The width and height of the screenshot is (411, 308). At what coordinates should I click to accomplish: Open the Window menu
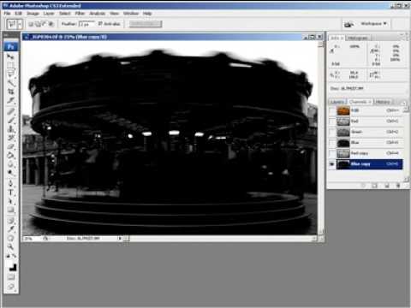click(131, 14)
